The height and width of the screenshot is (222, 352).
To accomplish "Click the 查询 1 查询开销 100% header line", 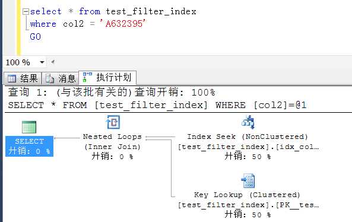I will [112, 92].
